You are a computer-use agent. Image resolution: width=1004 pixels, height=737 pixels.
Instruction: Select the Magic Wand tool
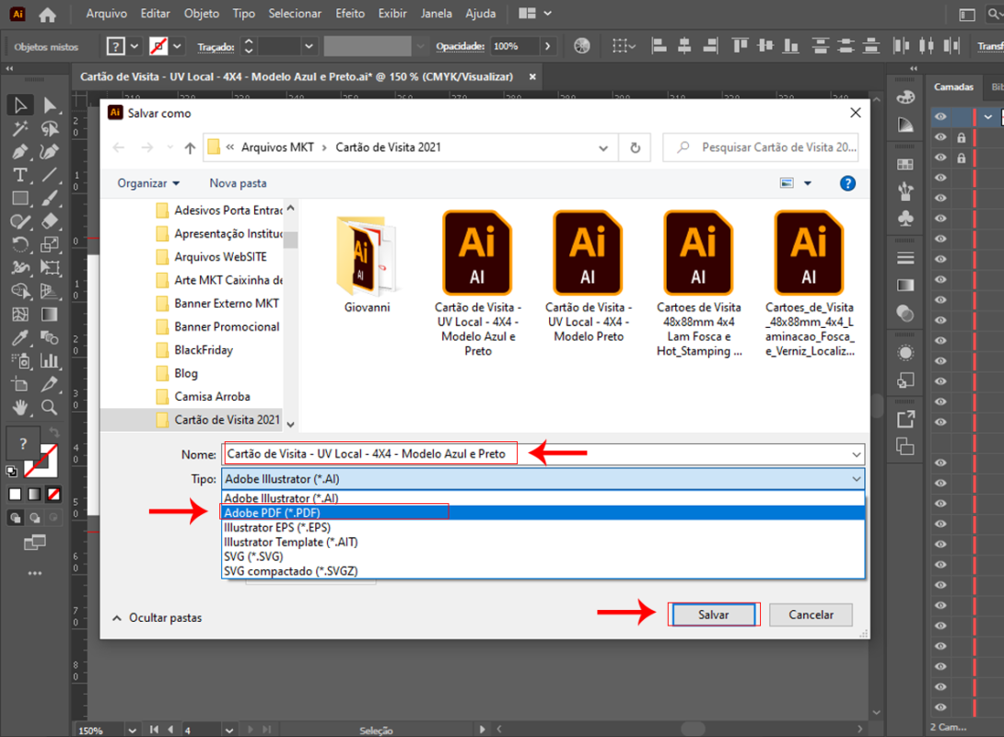(x=20, y=129)
